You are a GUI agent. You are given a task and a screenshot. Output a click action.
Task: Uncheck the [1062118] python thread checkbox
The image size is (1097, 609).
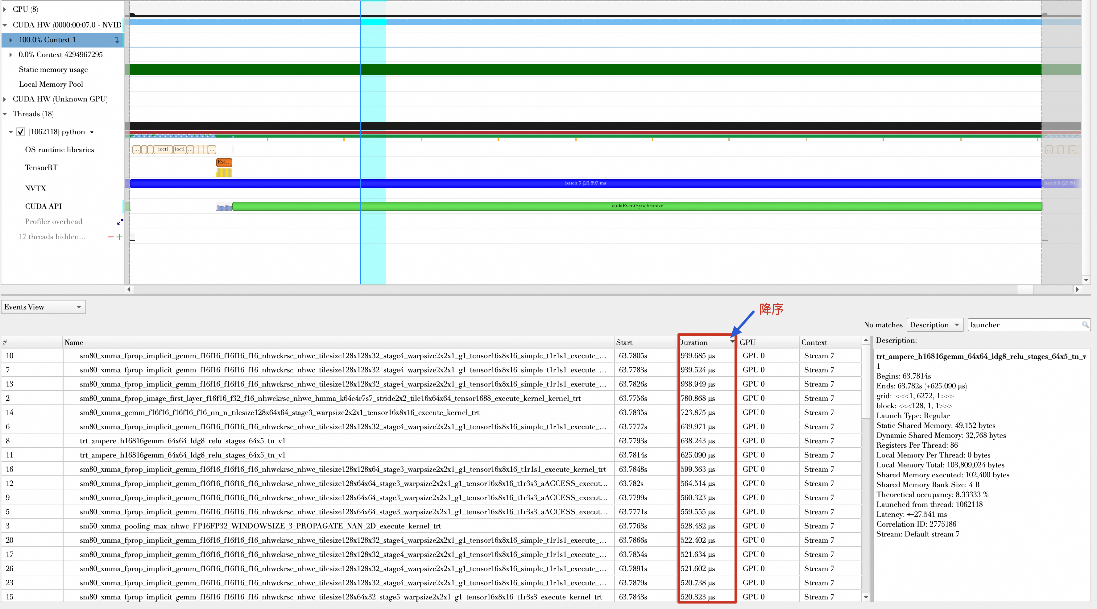(20, 132)
